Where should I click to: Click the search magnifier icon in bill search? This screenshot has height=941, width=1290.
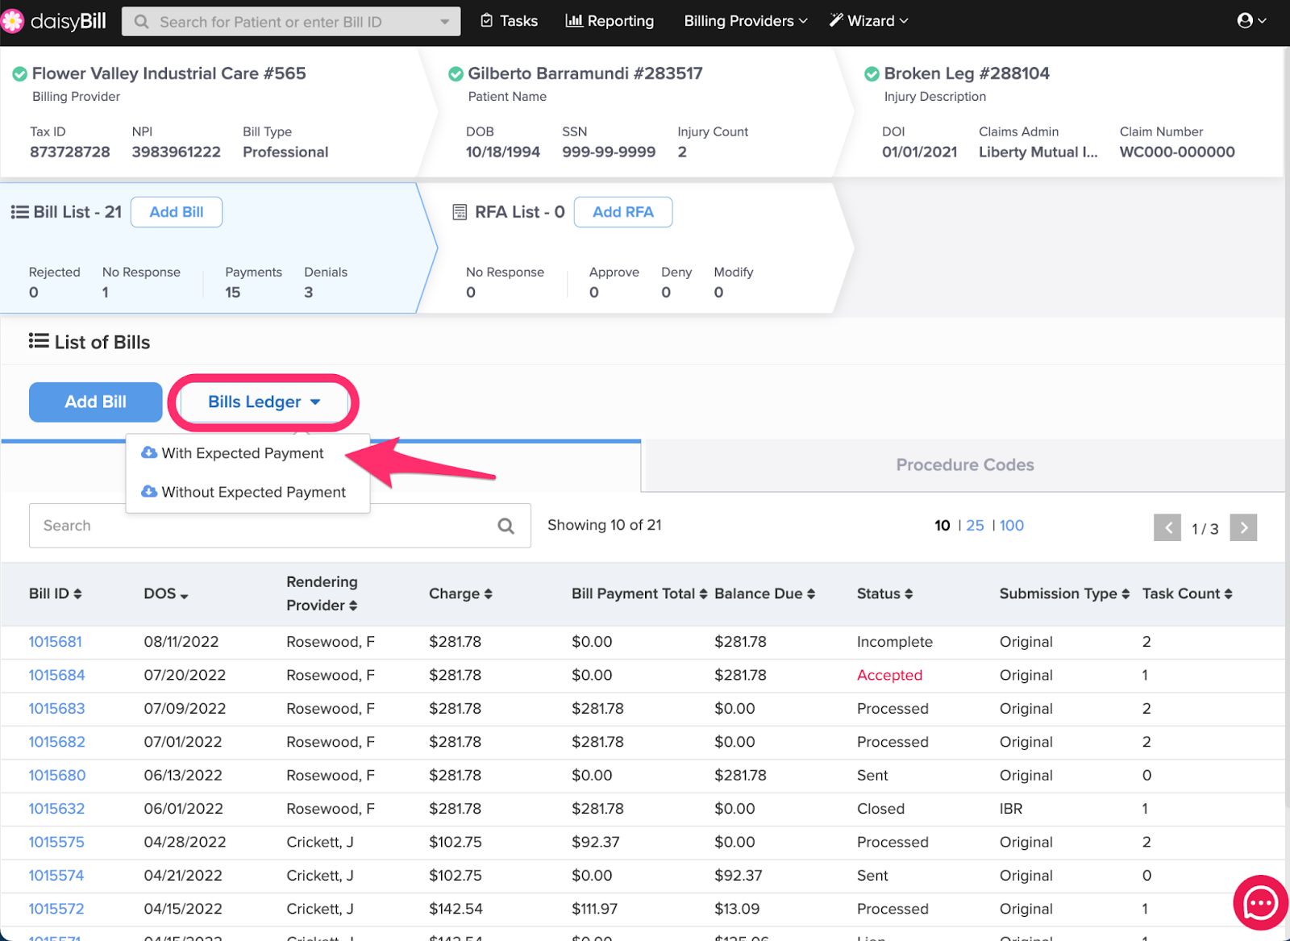[506, 527]
